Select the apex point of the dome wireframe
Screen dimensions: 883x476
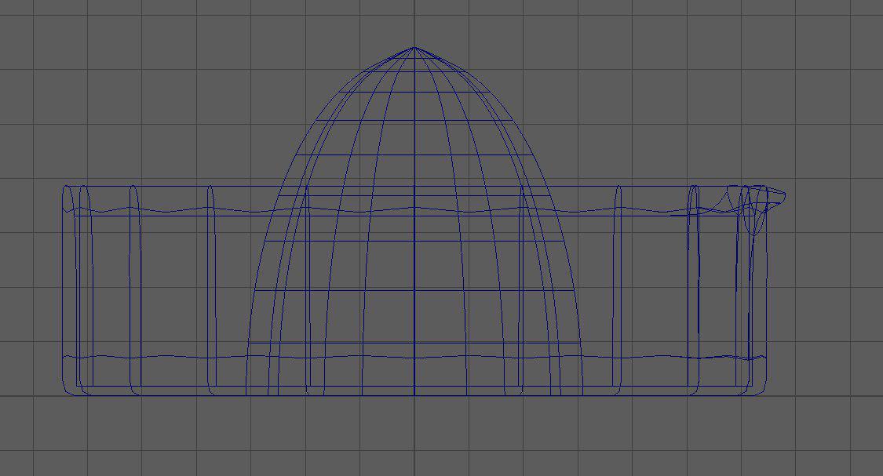(x=414, y=48)
